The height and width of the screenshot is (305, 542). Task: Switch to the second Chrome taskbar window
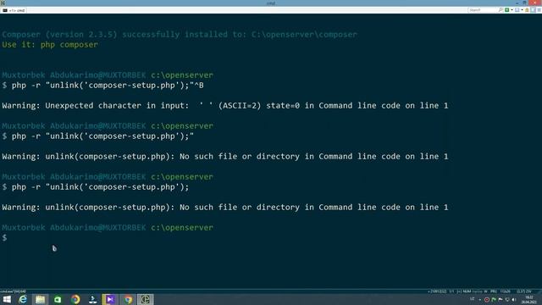click(x=128, y=299)
